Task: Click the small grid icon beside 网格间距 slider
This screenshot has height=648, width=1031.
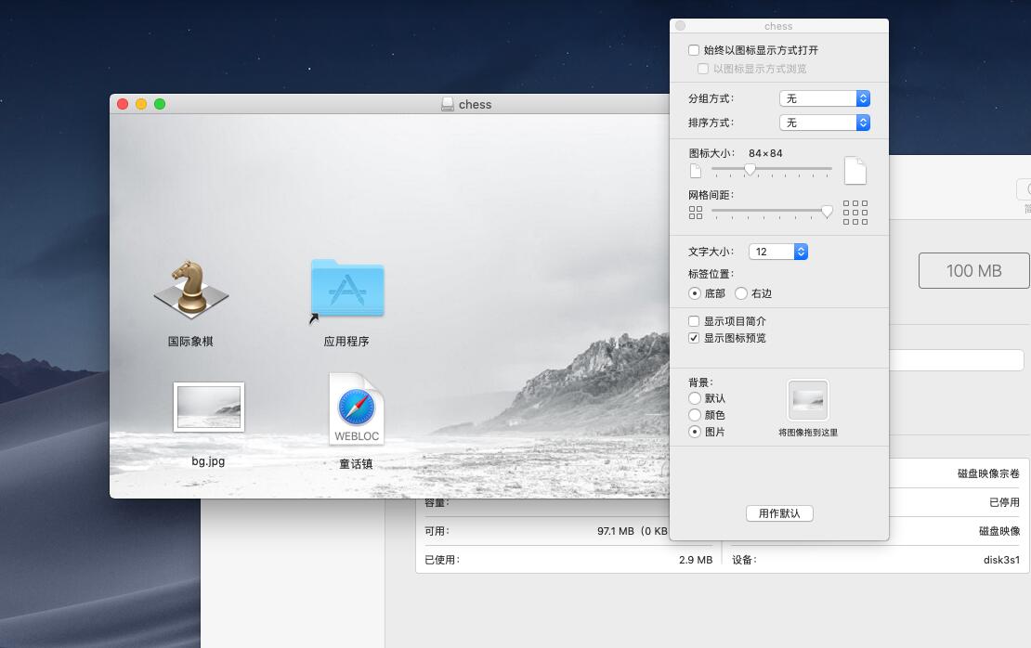Action: [696, 212]
